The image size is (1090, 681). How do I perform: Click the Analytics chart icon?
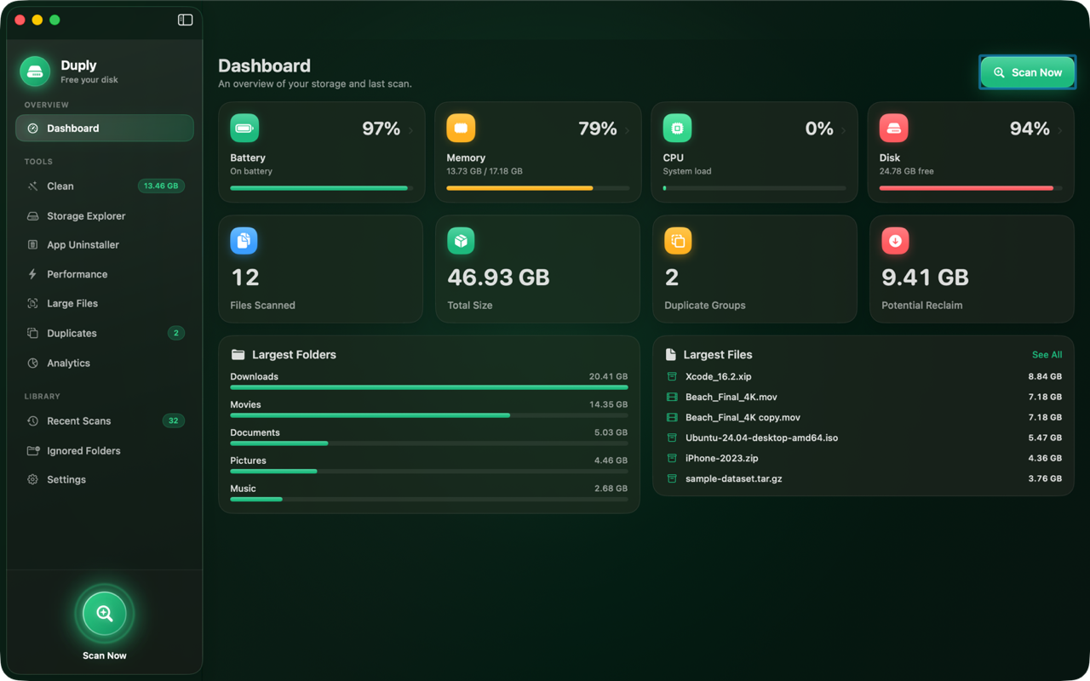coord(32,363)
